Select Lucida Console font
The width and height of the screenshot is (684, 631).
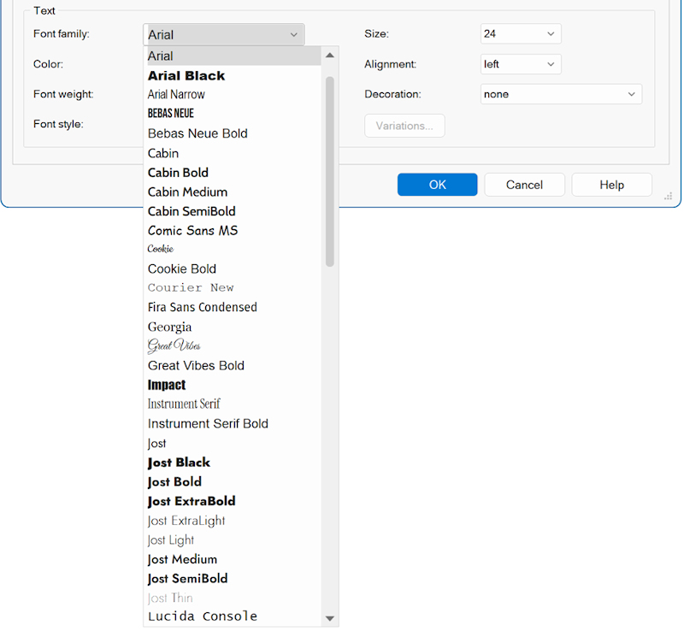click(202, 616)
